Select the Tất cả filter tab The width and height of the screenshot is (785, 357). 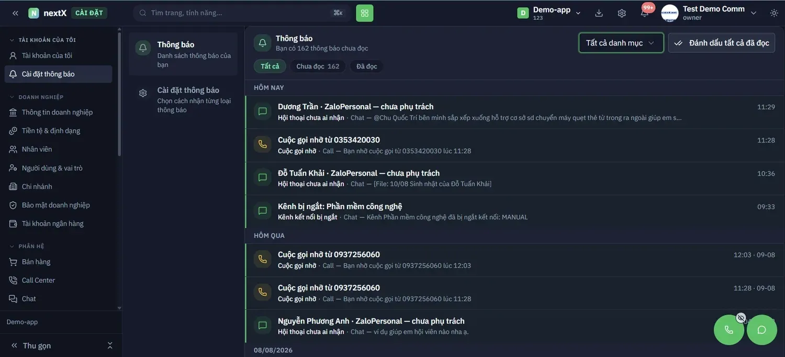270,66
